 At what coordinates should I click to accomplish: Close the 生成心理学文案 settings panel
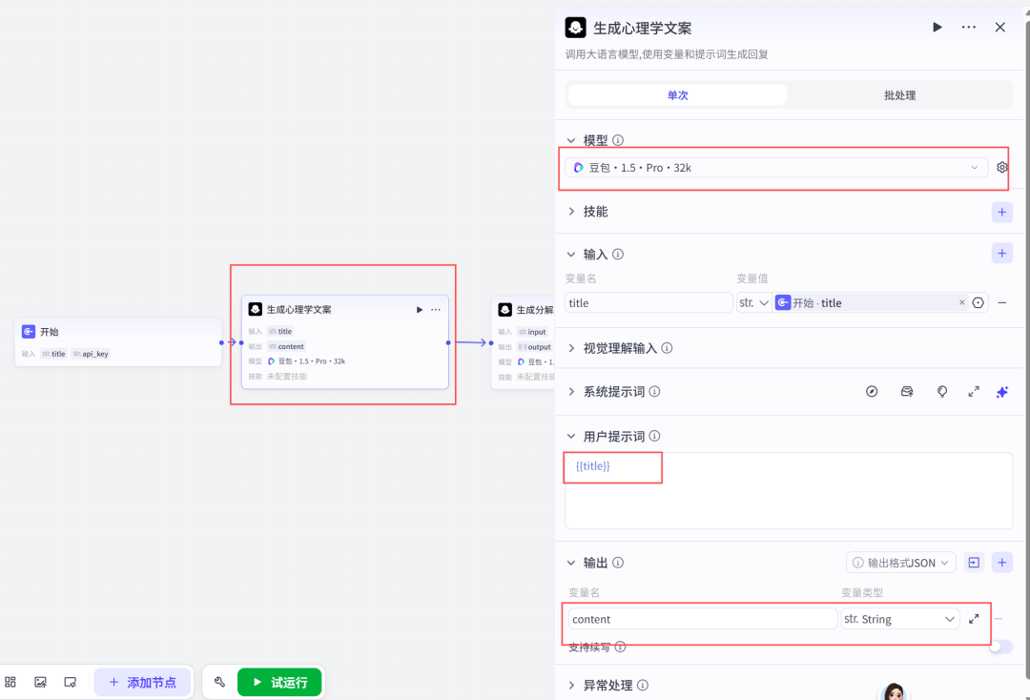pos(999,28)
